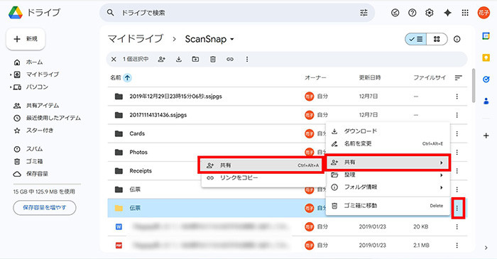Open more actions for Cards folder
This screenshot has width=497, height=259.
pyautogui.click(x=457, y=133)
